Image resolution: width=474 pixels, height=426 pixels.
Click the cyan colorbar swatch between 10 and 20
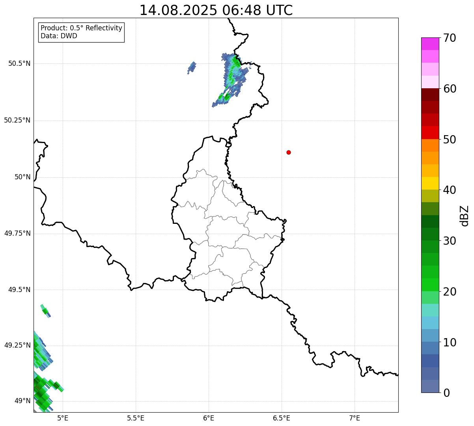(x=430, y=323)
